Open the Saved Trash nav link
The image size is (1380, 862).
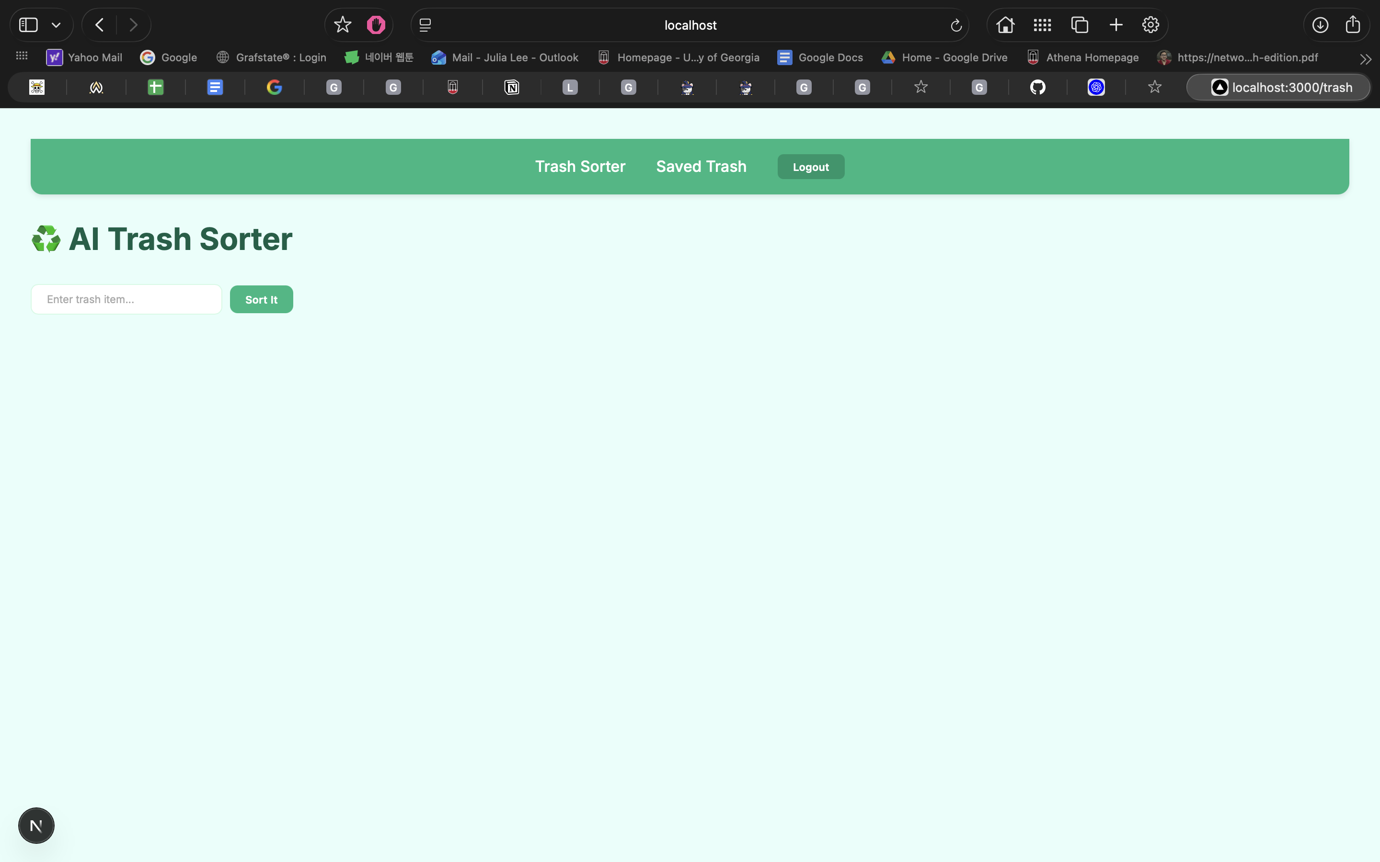point(701,167)
